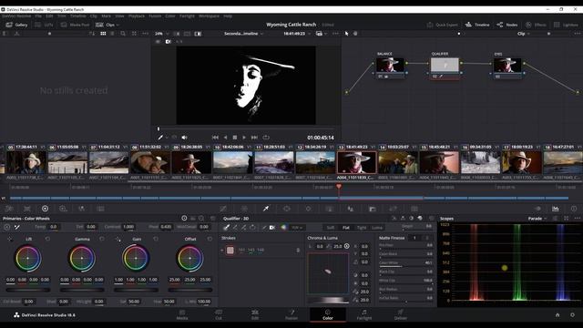Select the BALANCE node

coord(390,66)
